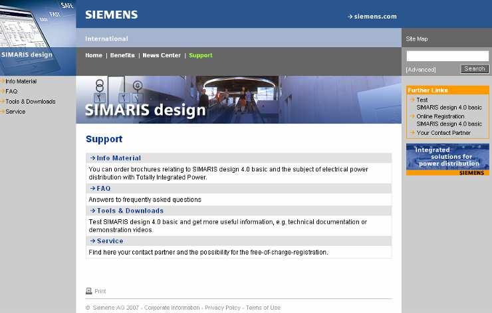
Task: Open Online Registration SIMARIS design 4.0 basic
Action: click(x=449, y=120)
